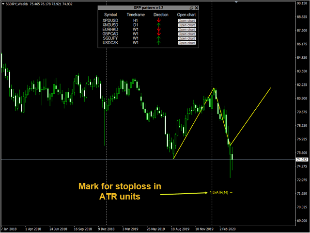Click the 9 Dec 2018 date label
Viewport: 310px width, 233px height.
point(107,229)
